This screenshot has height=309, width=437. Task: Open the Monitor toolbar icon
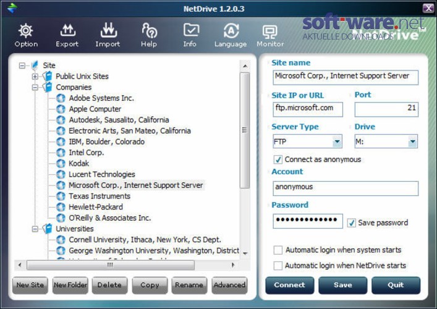[269, 32]
